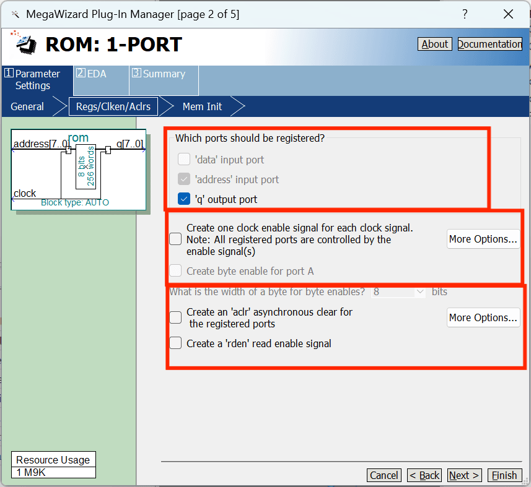Image resolution: width=531 pixels, height=487 pixels.
Task: Toggle the 'data' input port checkbox
Action: click(x=184, y=159)
